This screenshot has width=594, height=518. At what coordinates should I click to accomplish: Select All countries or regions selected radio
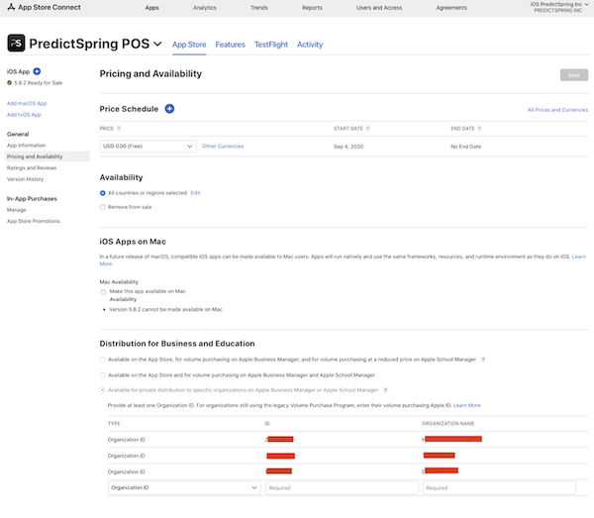103,193
